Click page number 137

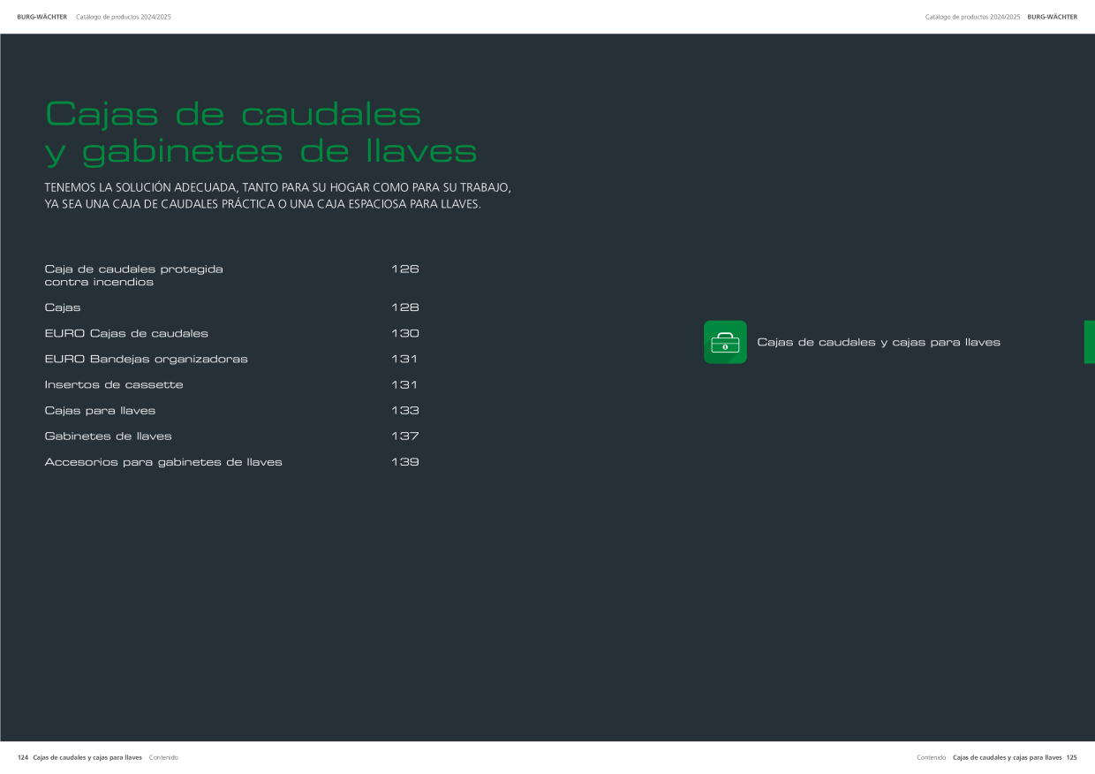[404, 436]
